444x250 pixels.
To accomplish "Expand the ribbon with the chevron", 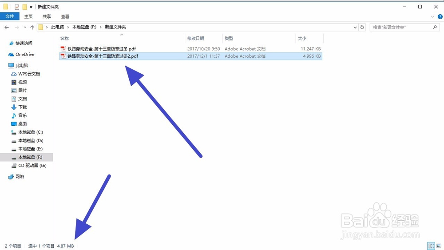I will tap(432, 17).
